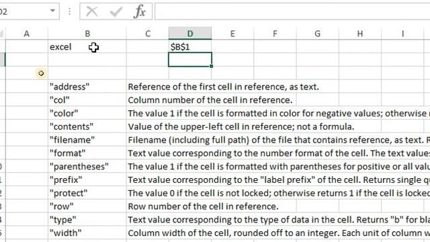Select the active cell D2
This screenshot has width=430, height=242.
[x=190, y=60]
